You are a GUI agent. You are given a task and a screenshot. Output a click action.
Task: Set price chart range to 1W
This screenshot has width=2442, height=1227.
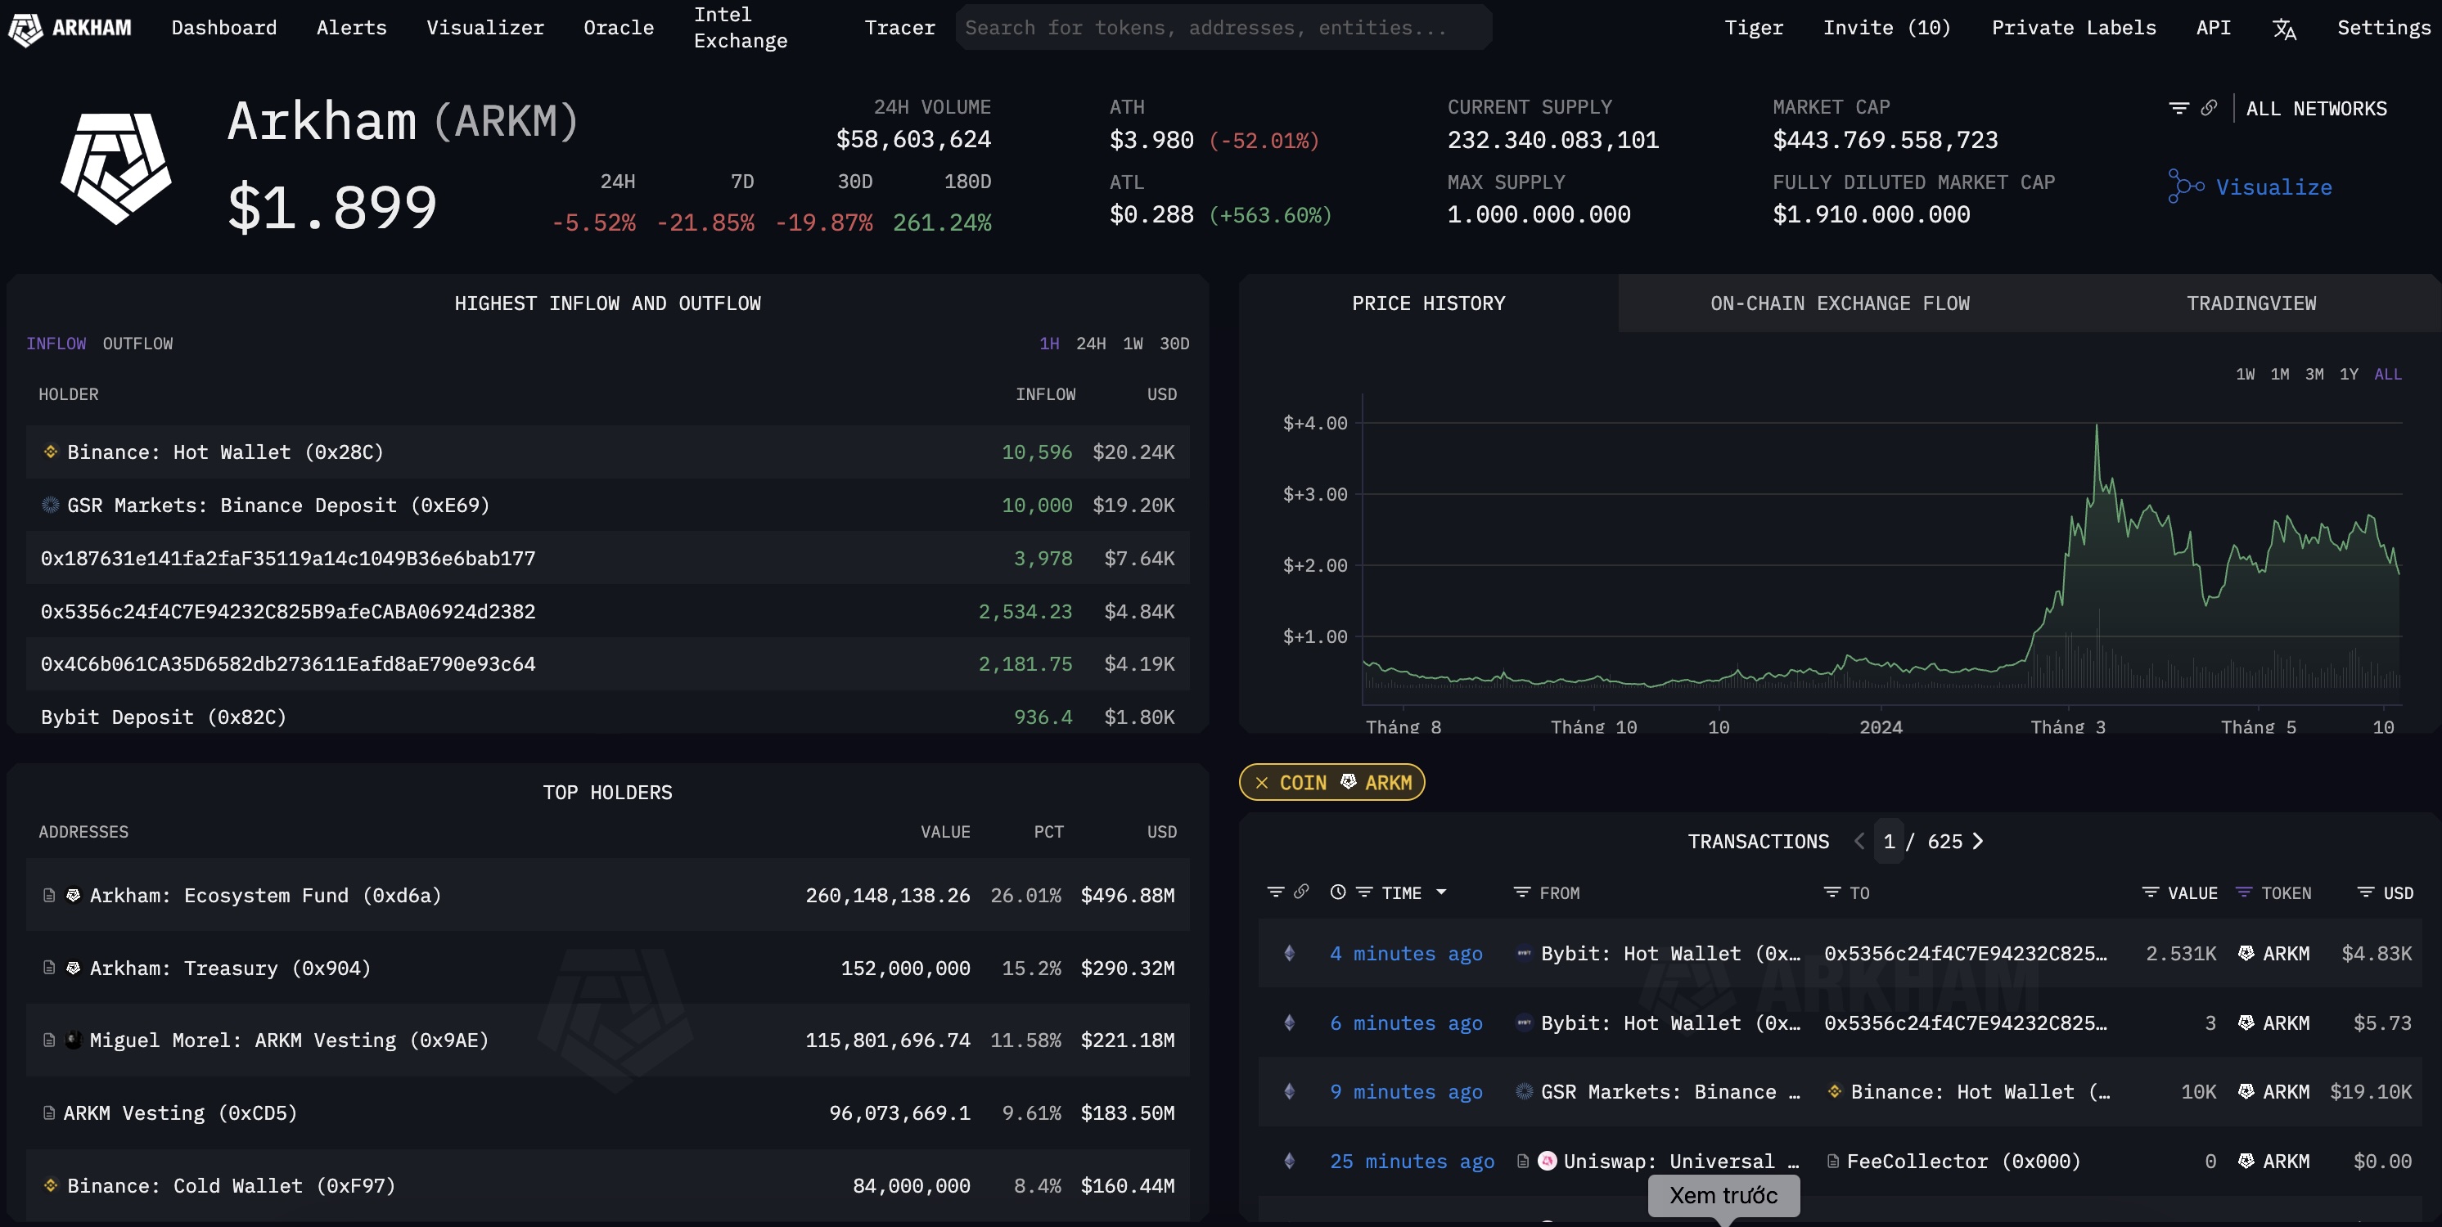(x=2245, y=375)
